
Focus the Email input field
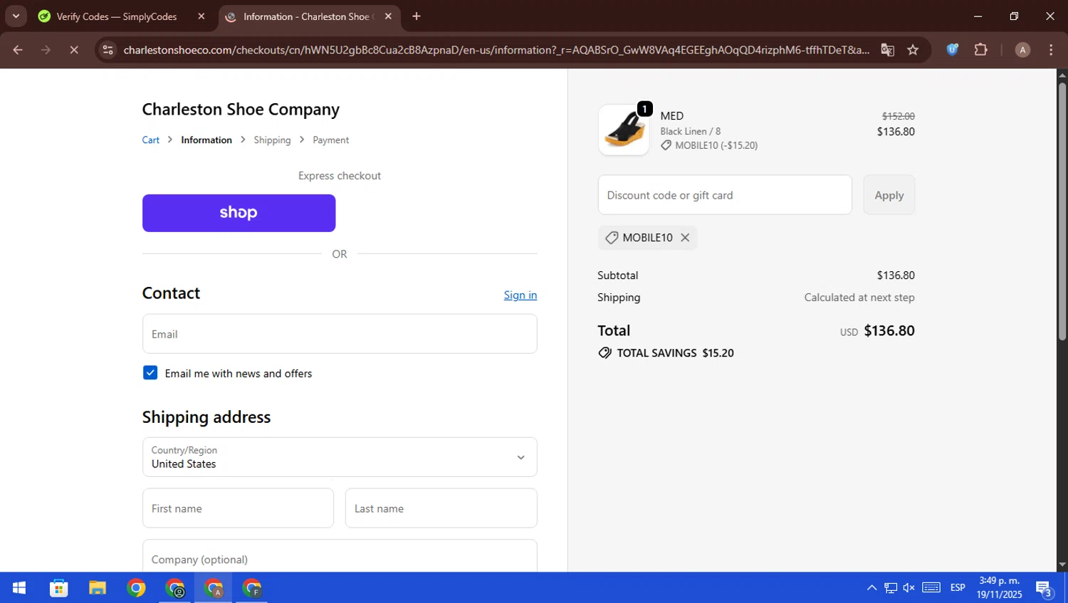coord(340,334)
